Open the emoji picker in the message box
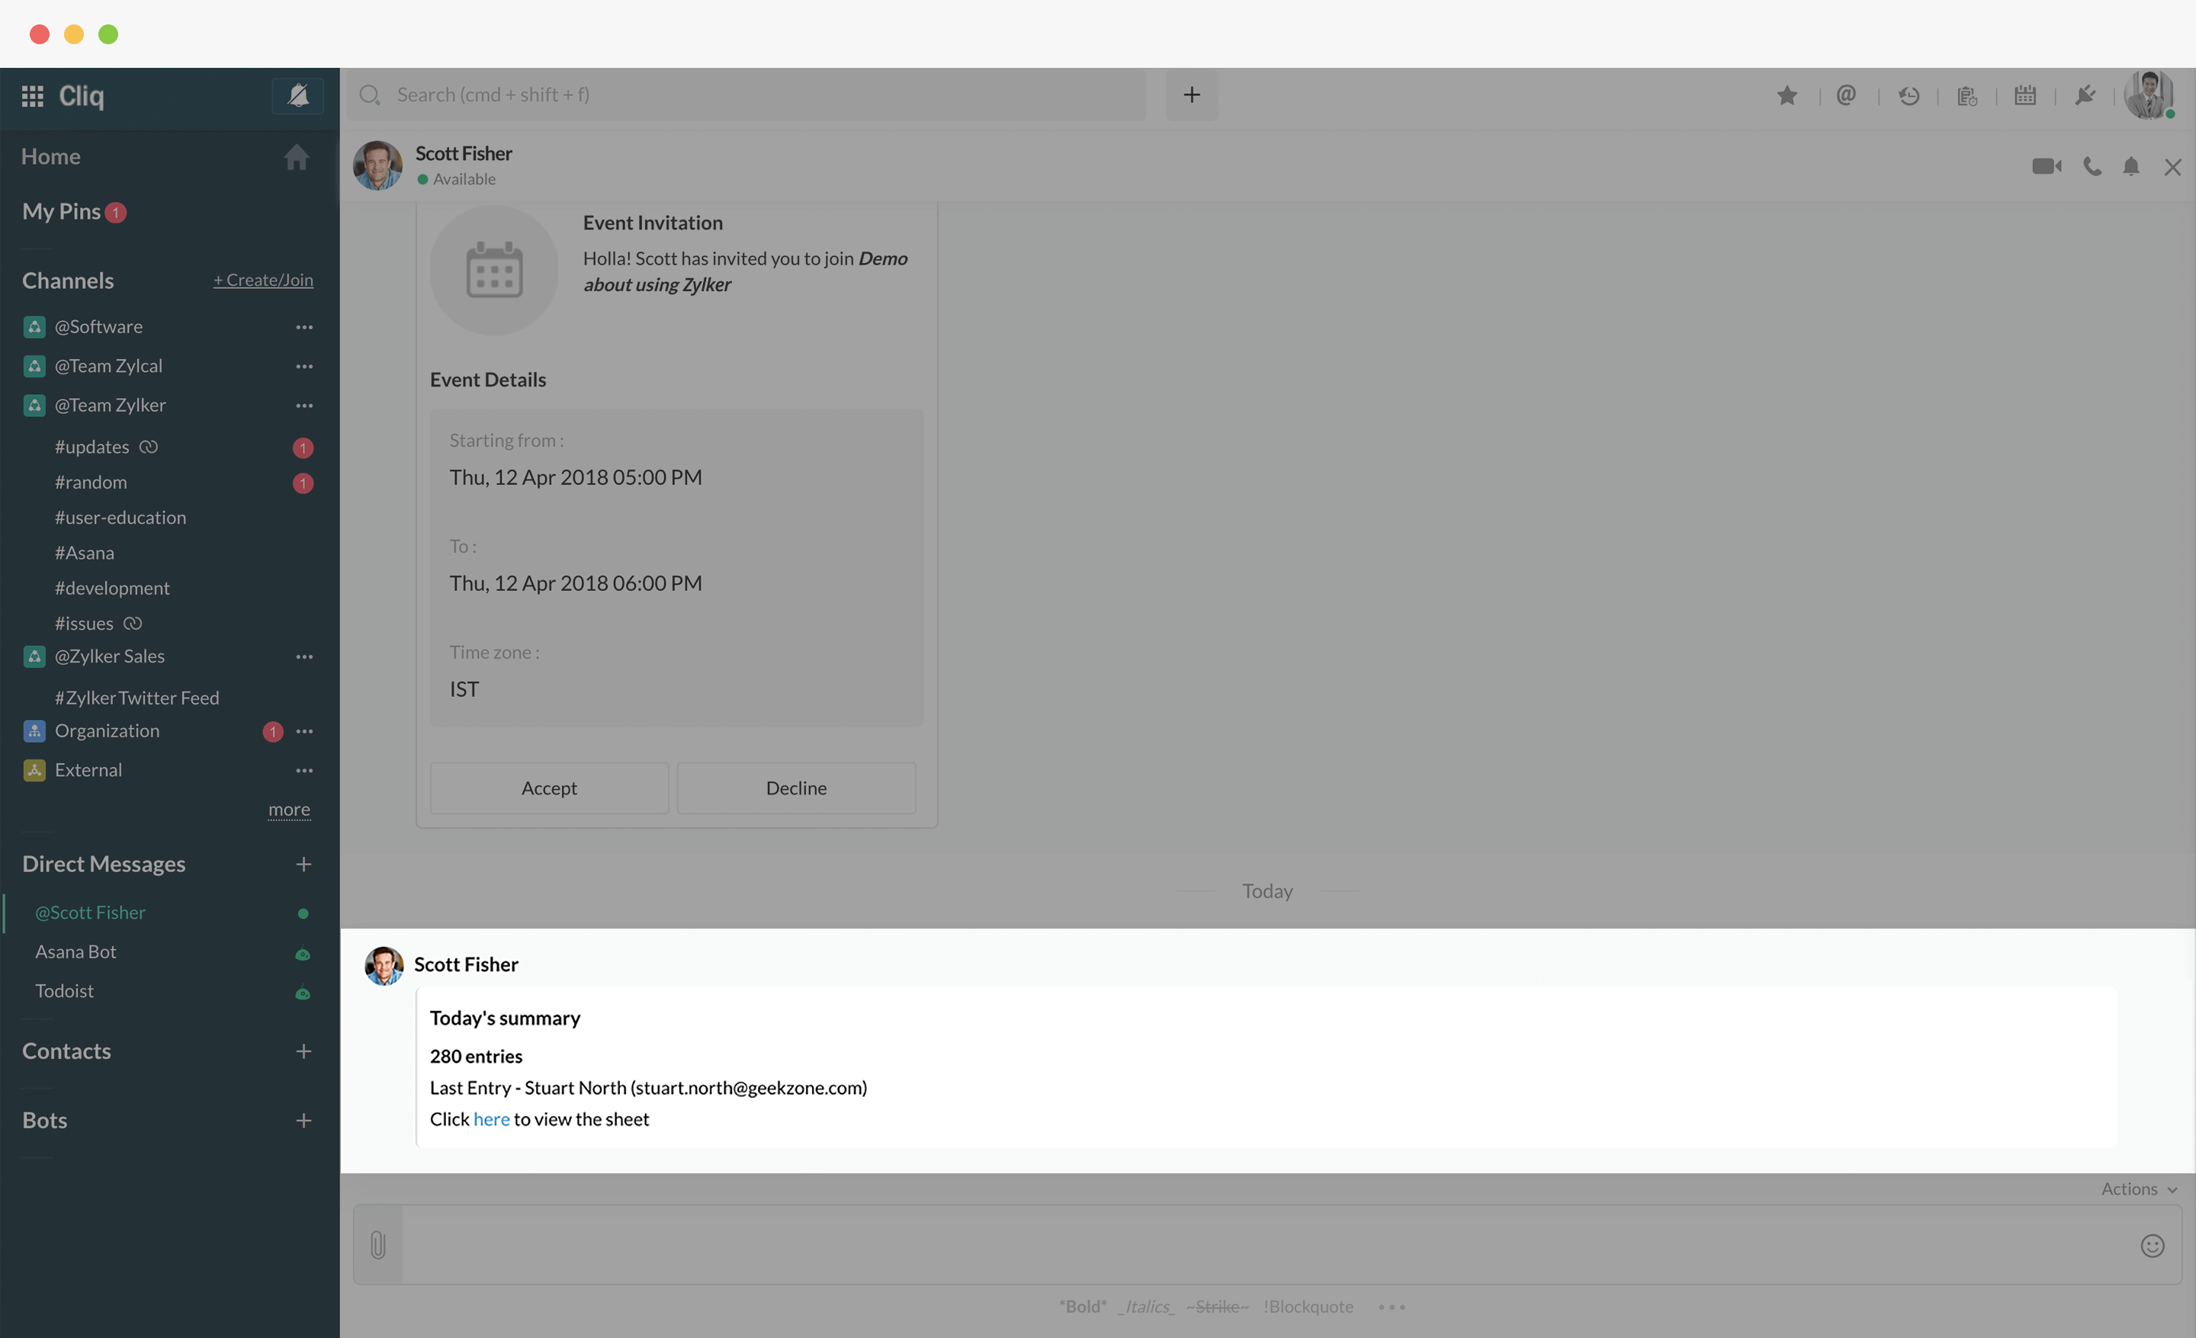Viewport: 2196px width, 1338px height. pos(2153,1245)
